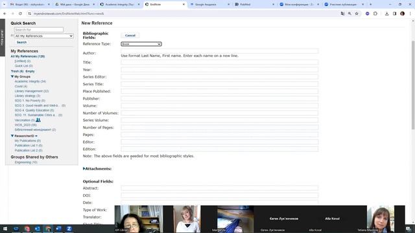Click the Edition input field
This screenshot has height=233, width=415.
click(x=219, y=149)
